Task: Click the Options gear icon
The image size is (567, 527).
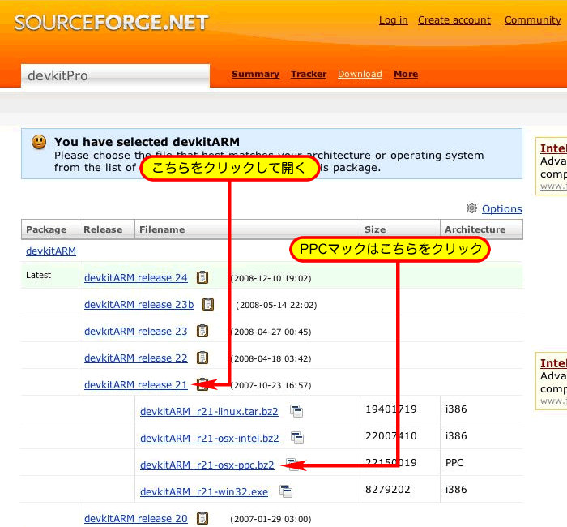Action: [x=471, y=208]
